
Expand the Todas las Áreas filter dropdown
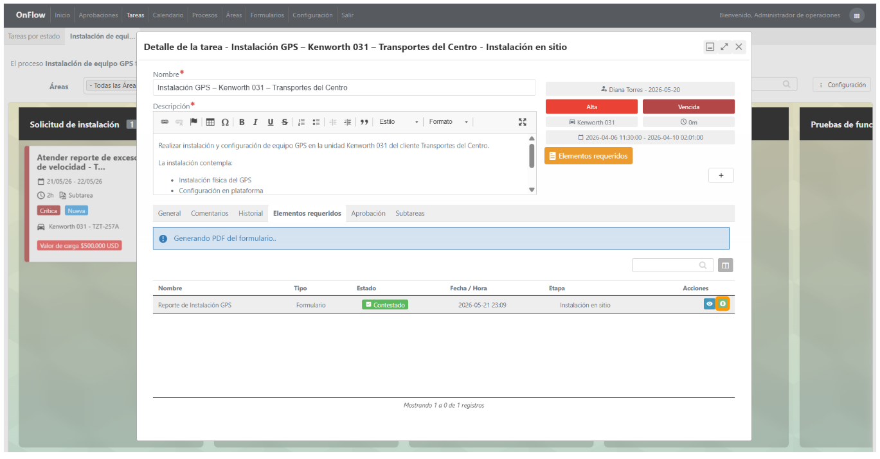click(111, 85)
